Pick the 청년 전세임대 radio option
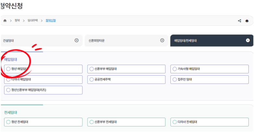The width and height of the screenshot is (254, 133). [x=8, y=122]
